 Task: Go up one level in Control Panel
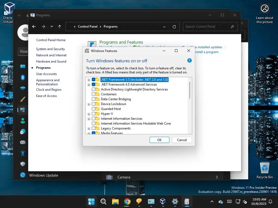point(59,27)
